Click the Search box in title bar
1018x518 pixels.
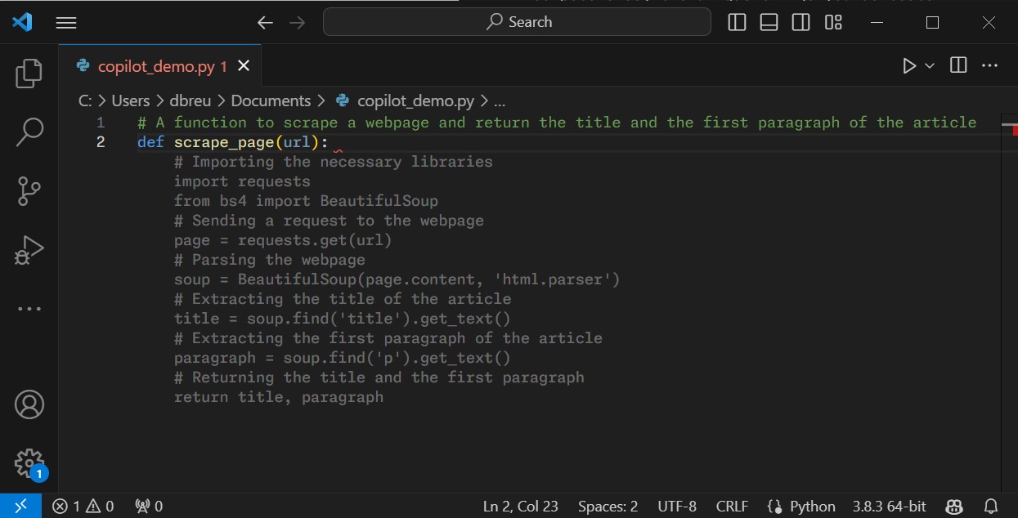click(x=517, y=22)
